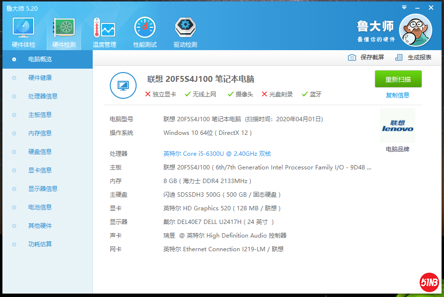Screen dimensions: 444x297
Task: Open the Intel Core i5-6300U processor link
Action: tap(217, 154)
